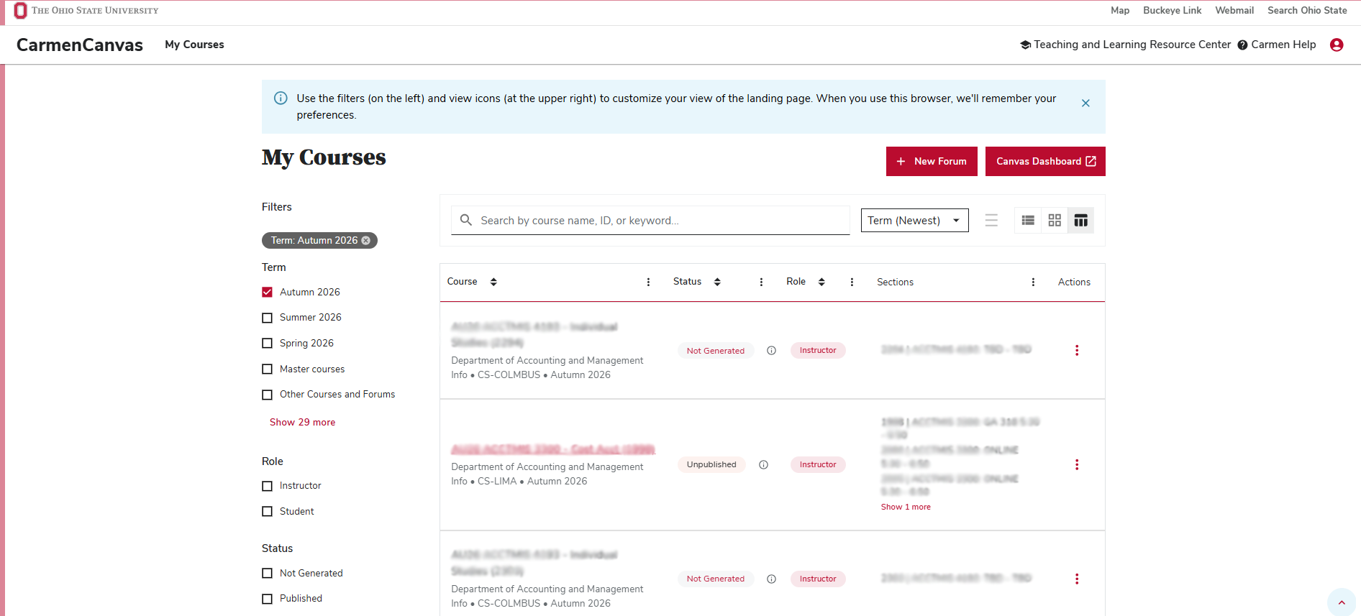The height and width of the screenshot is (616, 1361).
Task: Open Search Ohio State in the top bar
Action: (x=1307, y=10)
